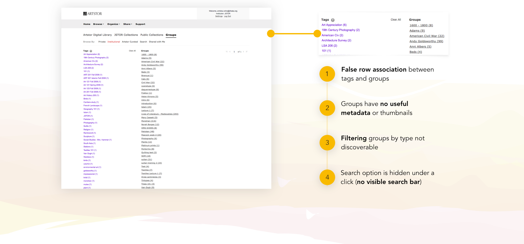The width and height of the screenshot is (524, 244).
Task: Open the Mondrian (216) group
Action: 149,121
